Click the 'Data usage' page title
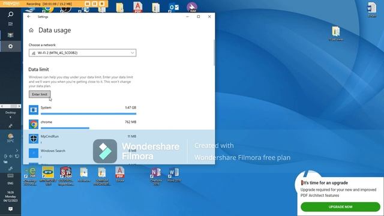This screenshot has height=216, width=384. coord(55,30)
